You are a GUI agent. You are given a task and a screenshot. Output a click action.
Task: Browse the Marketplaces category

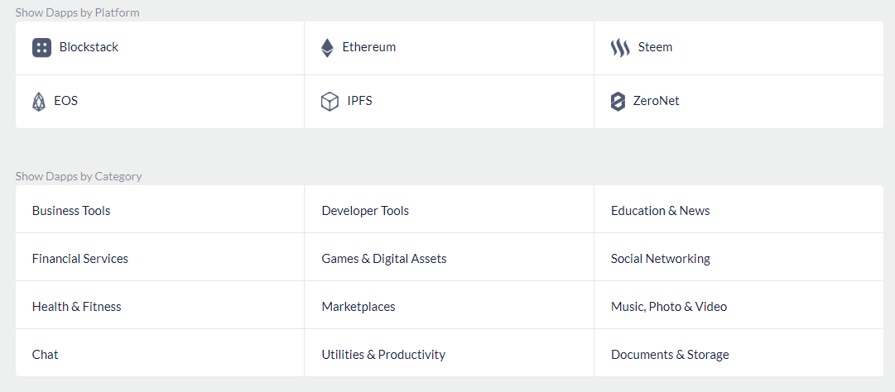point(358,307)
